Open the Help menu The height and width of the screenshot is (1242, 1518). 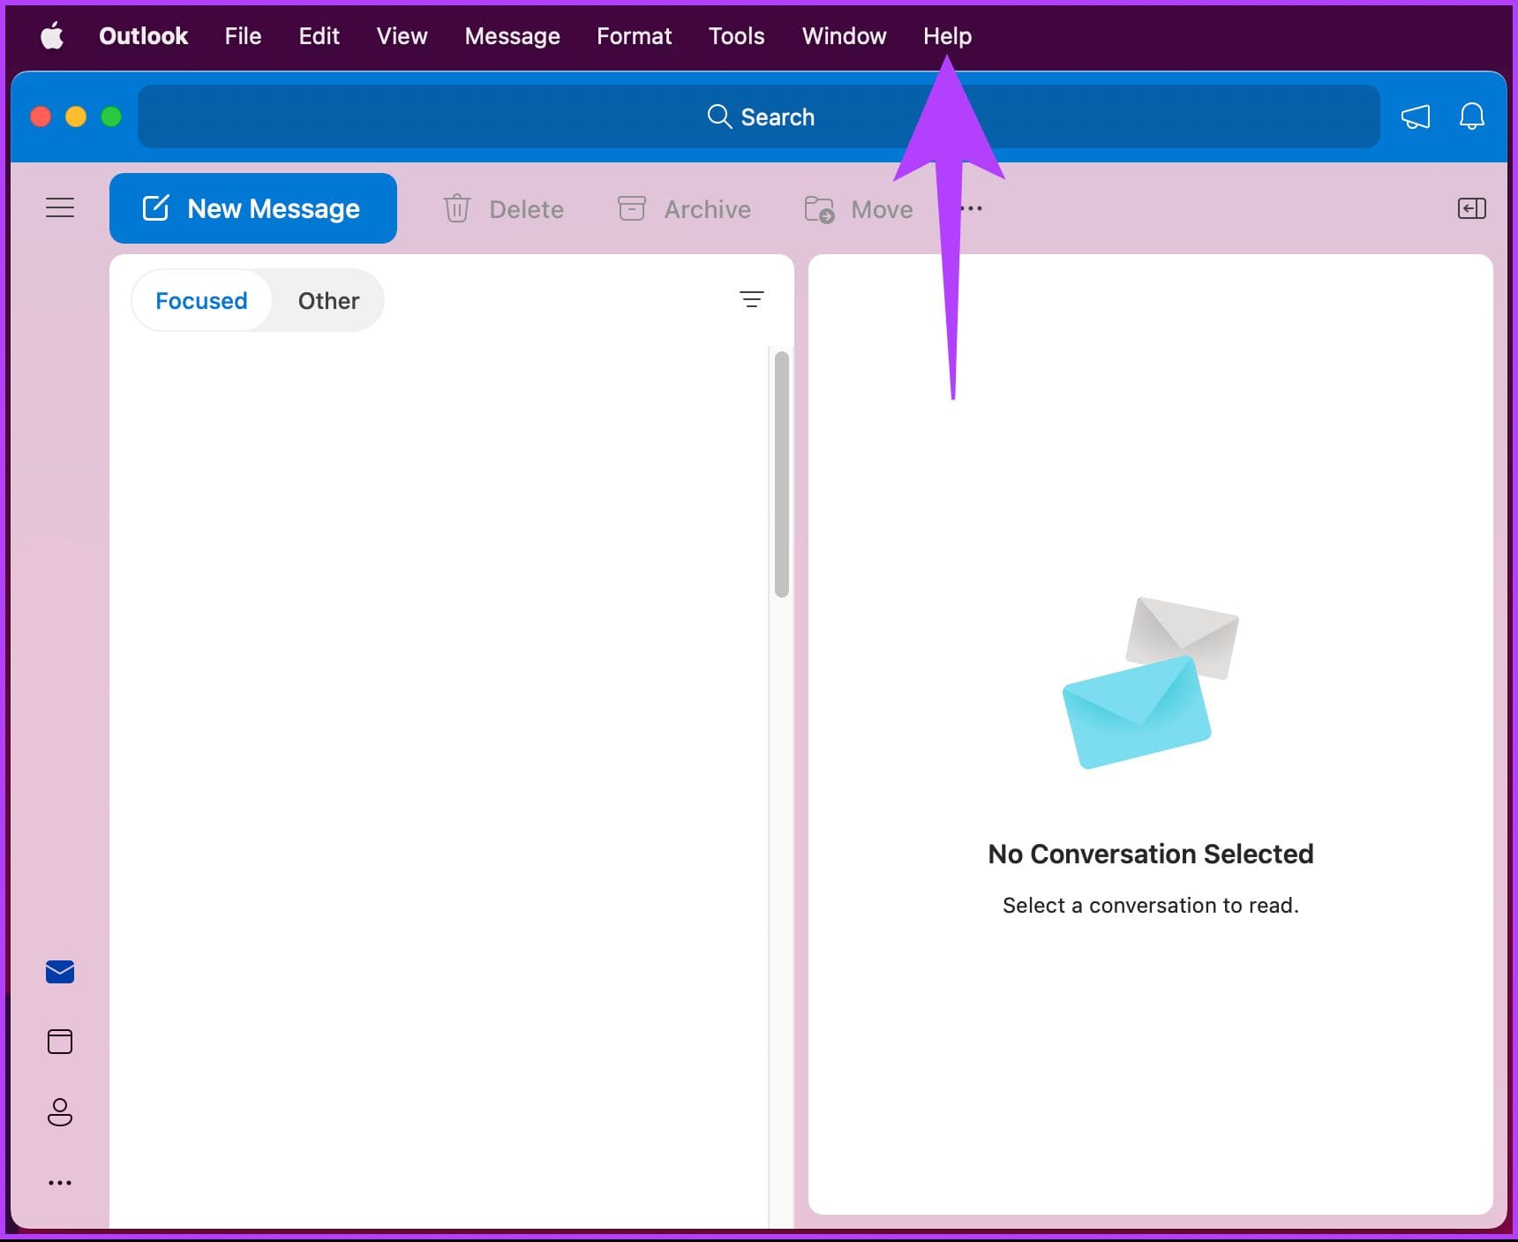(x=947, y=36)
